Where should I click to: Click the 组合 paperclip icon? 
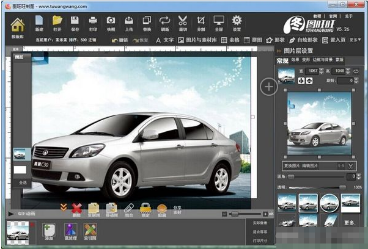pos(129,209)
